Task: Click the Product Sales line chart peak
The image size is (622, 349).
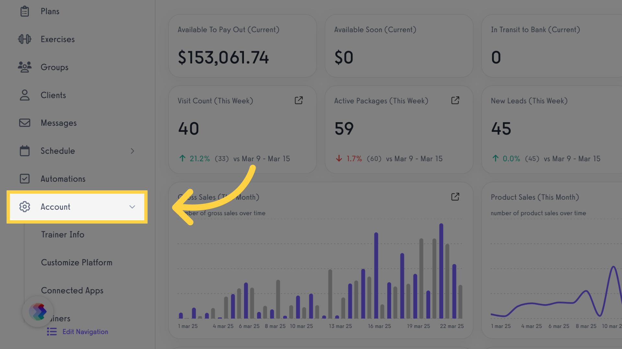Action: point(613,268)
